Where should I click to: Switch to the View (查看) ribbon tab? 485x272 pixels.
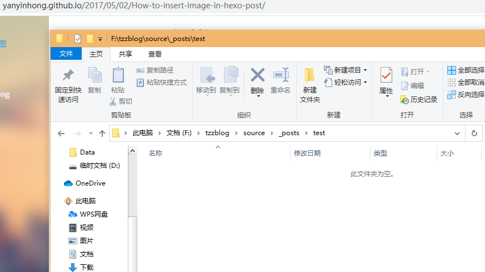click(x=155, y=54)
